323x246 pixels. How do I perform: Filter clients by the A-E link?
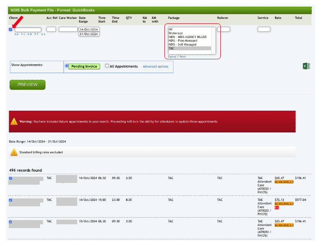(x=16, y=34)
